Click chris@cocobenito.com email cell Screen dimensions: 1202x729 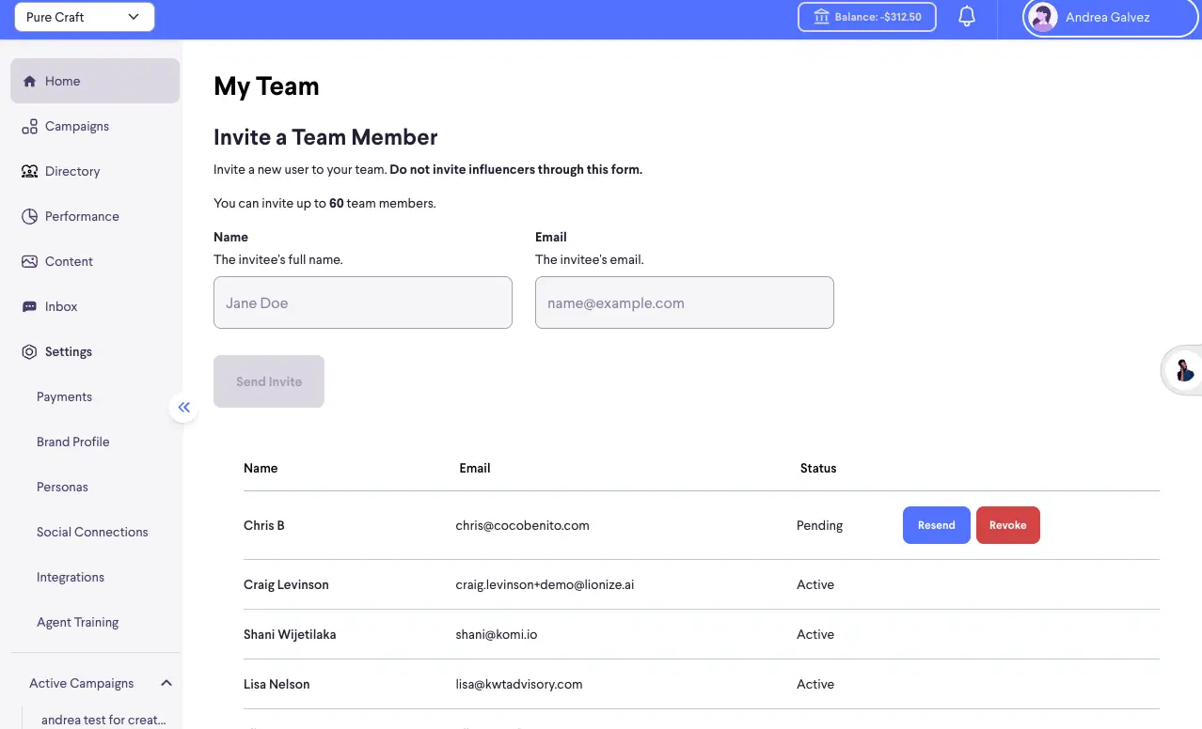tap(523, 526)
